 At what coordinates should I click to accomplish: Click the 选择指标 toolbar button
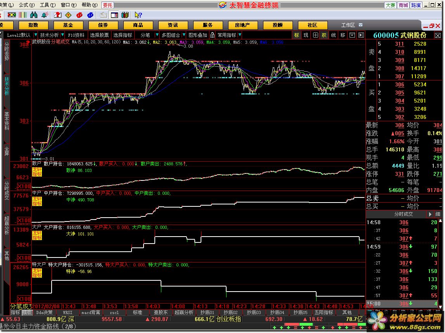click(123, 35)
